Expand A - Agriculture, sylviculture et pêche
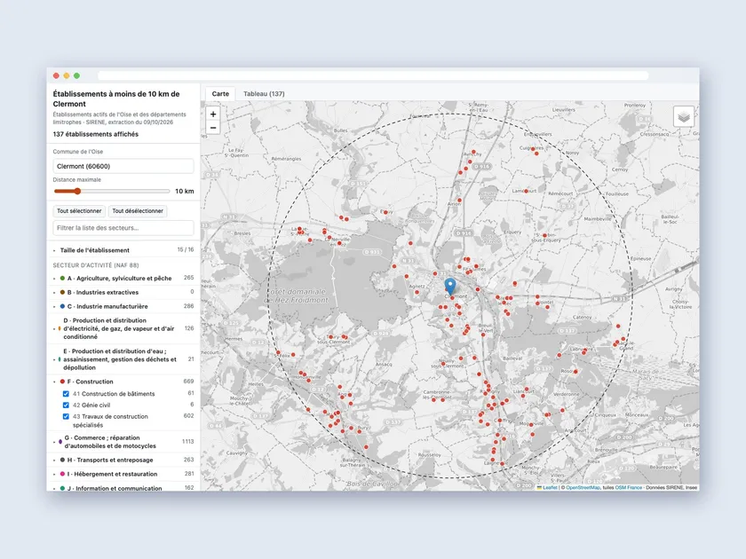This screenshot has height=559, width=746. point(123,278)
